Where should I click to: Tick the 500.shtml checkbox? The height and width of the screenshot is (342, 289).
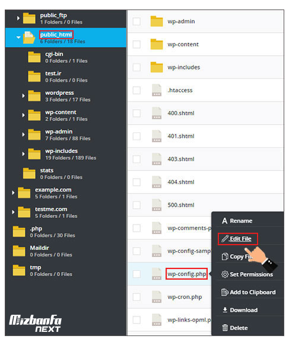[x=136, y=205]
